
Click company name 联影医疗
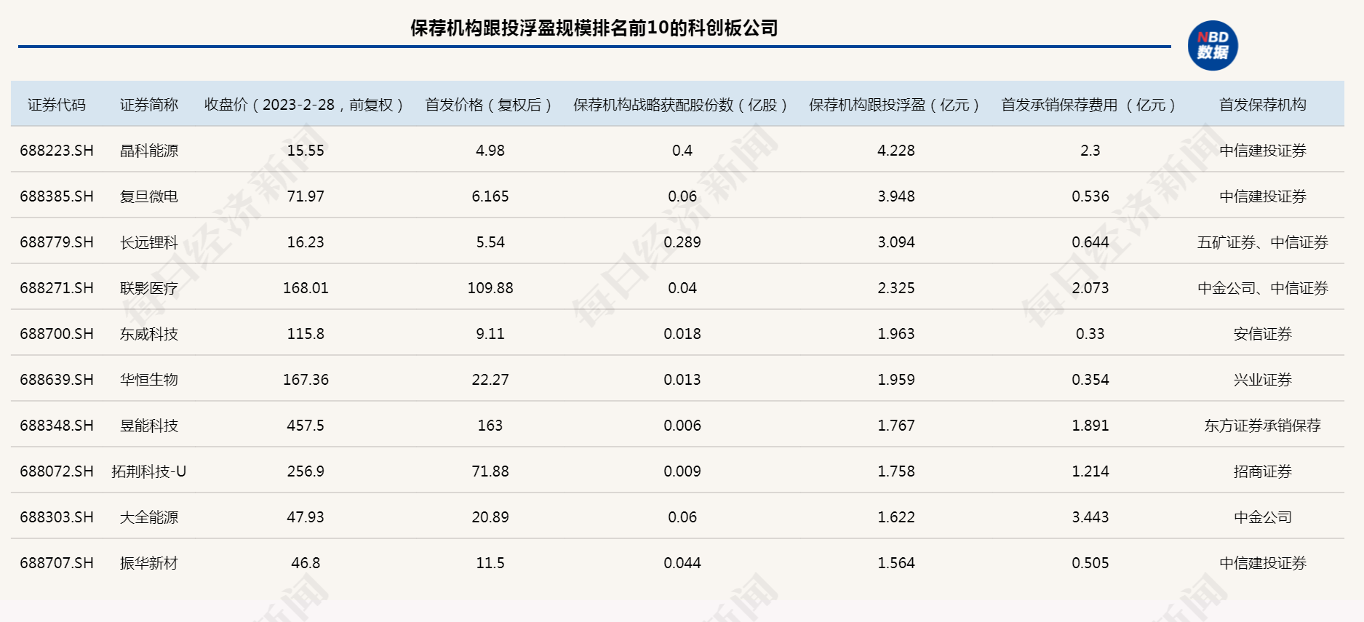[x=149, y=288]
